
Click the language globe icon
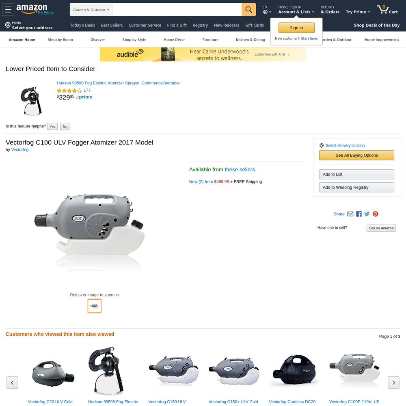(265, 12)
